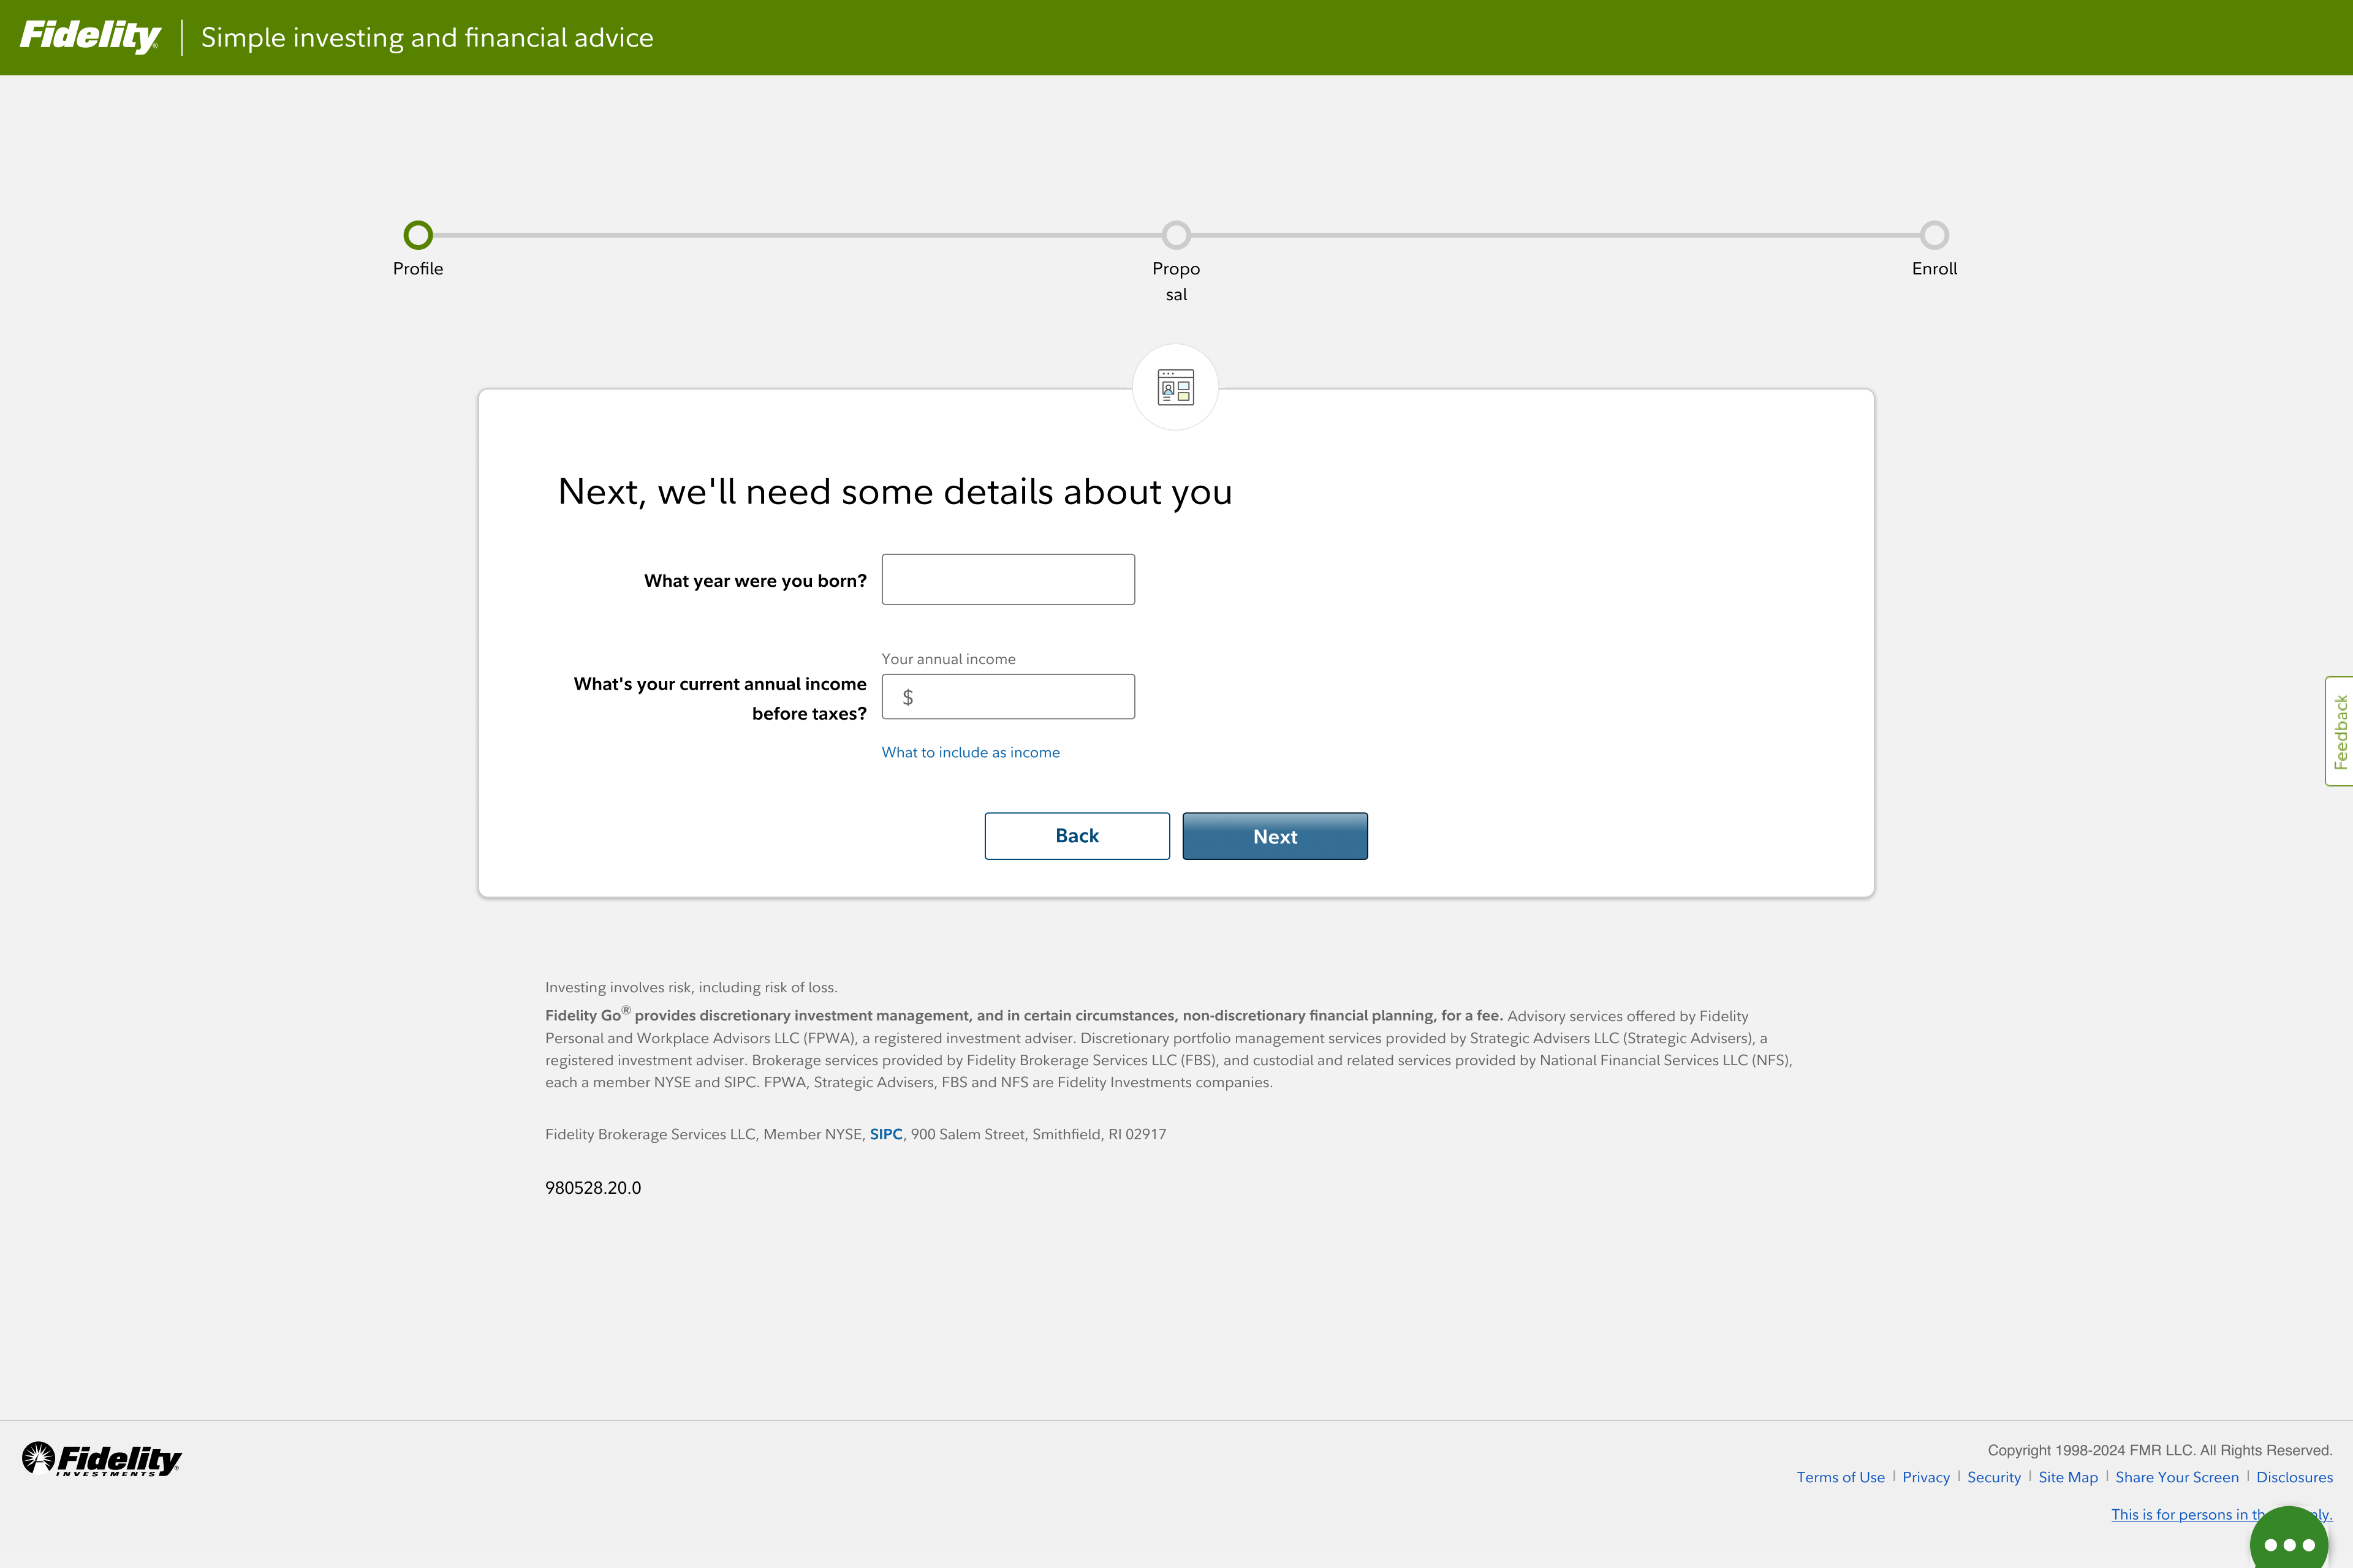
Task: Click the Fidelity Investments footer logo
Action: coord(101,1460)
